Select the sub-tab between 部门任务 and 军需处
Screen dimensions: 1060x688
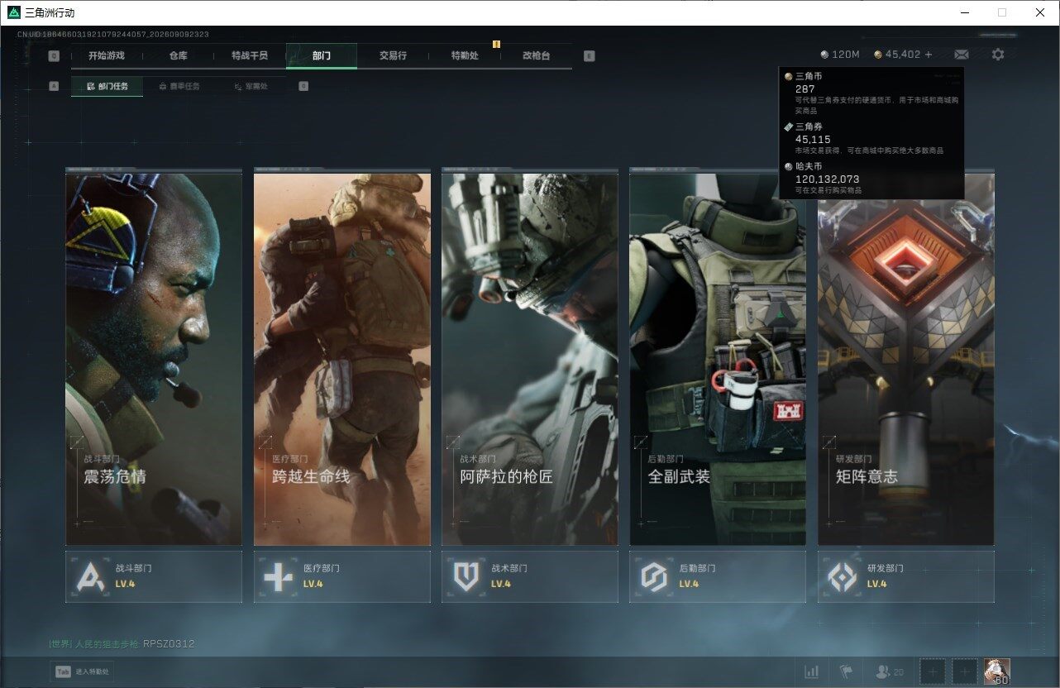179,86
